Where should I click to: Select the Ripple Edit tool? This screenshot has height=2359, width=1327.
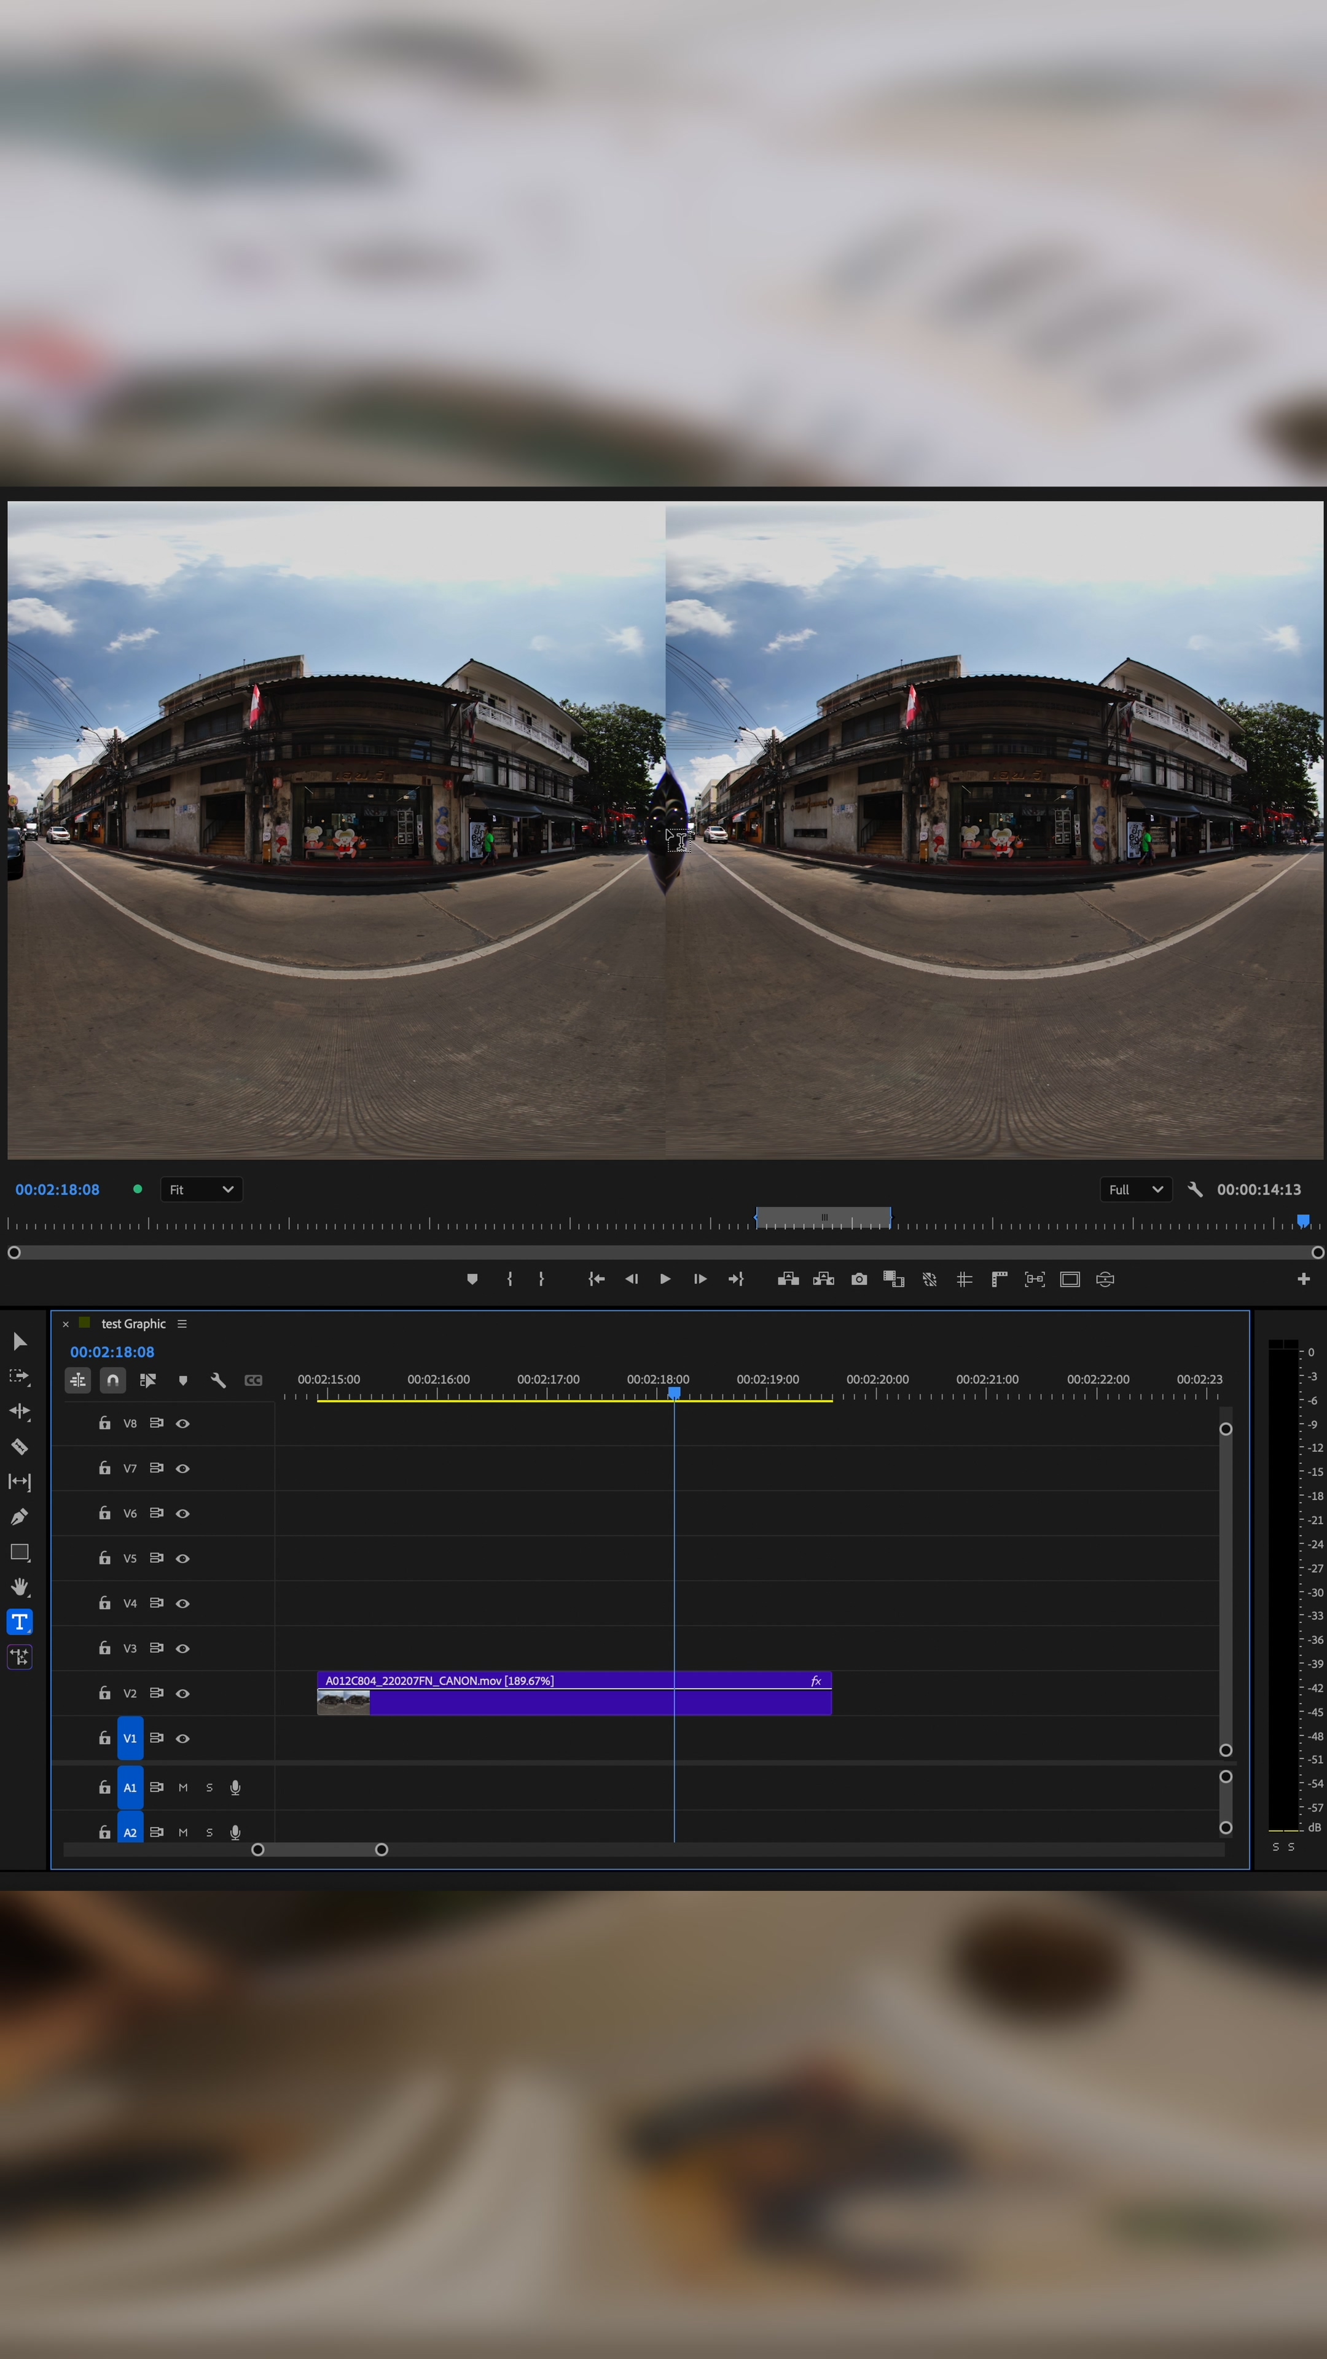tap(19, 1411)
